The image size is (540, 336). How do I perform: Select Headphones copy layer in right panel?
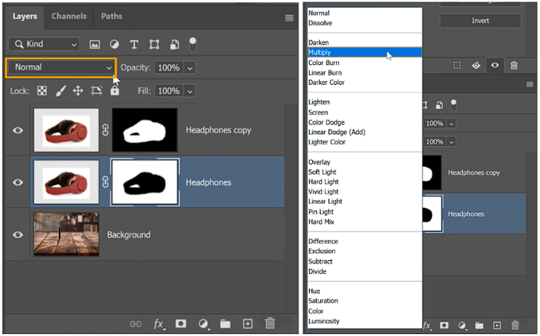click(474, 173)
